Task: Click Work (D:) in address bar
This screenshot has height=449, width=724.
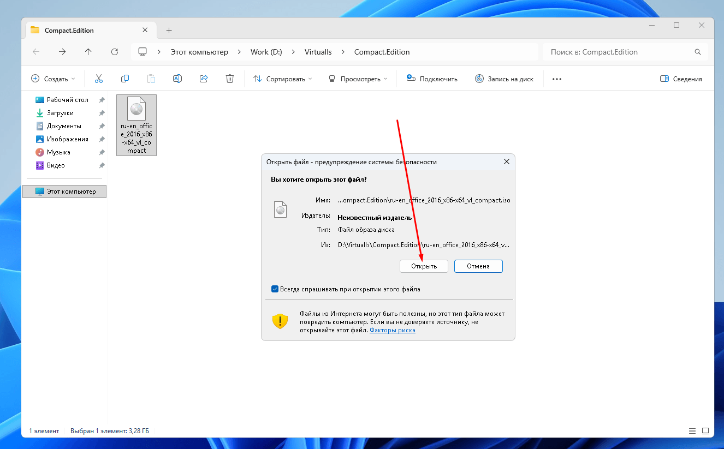Action: click(x=266, y=52)
